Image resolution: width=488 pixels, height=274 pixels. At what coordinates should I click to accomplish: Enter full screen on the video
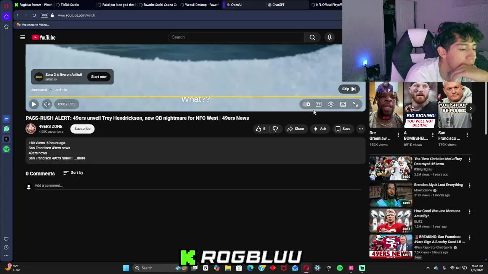(x=355, y=104)
